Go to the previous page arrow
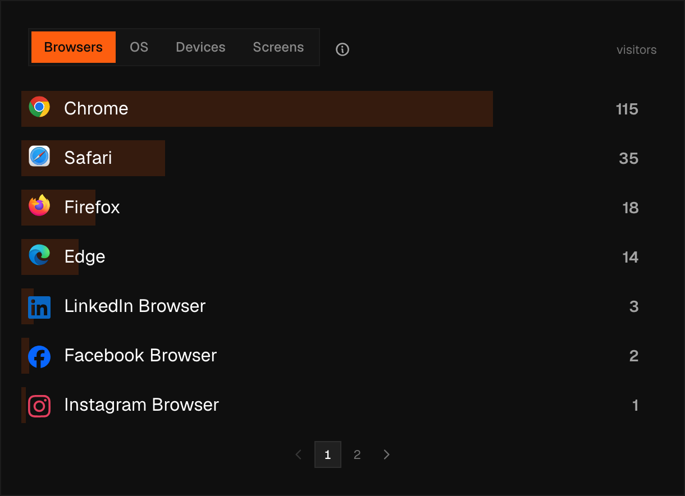 [299, 454]
